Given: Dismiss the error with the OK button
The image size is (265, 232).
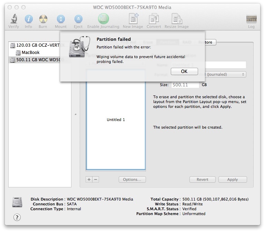Looking at the screenshot, I should coord(184,71).
